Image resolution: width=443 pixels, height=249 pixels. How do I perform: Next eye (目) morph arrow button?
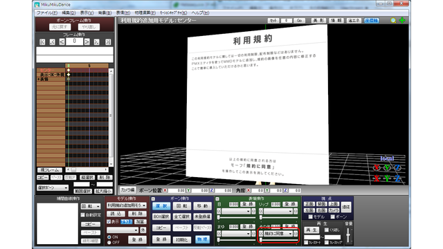(253, 211)
